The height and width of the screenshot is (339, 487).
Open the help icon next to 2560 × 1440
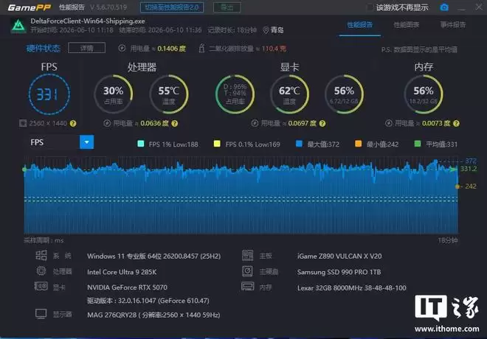click(x=73, y=124)
